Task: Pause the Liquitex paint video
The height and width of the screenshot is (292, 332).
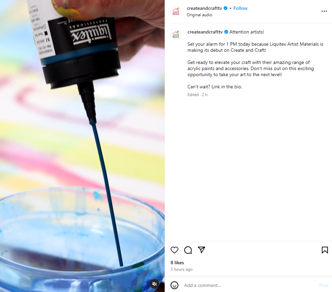Action: [x=82, y=146]
